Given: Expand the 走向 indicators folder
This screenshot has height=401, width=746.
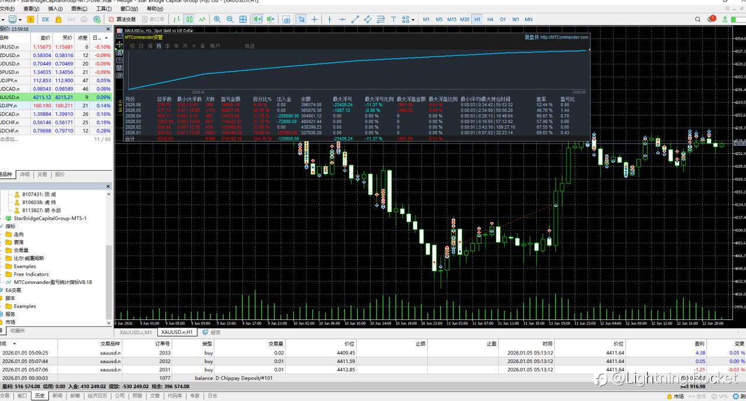Looking at the screenshot, I should (x=19, y=234).
